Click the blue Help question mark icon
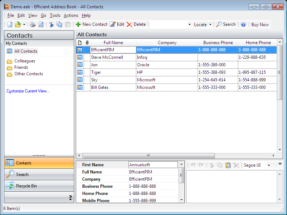 pyautogui.click(x=243, y=25)
